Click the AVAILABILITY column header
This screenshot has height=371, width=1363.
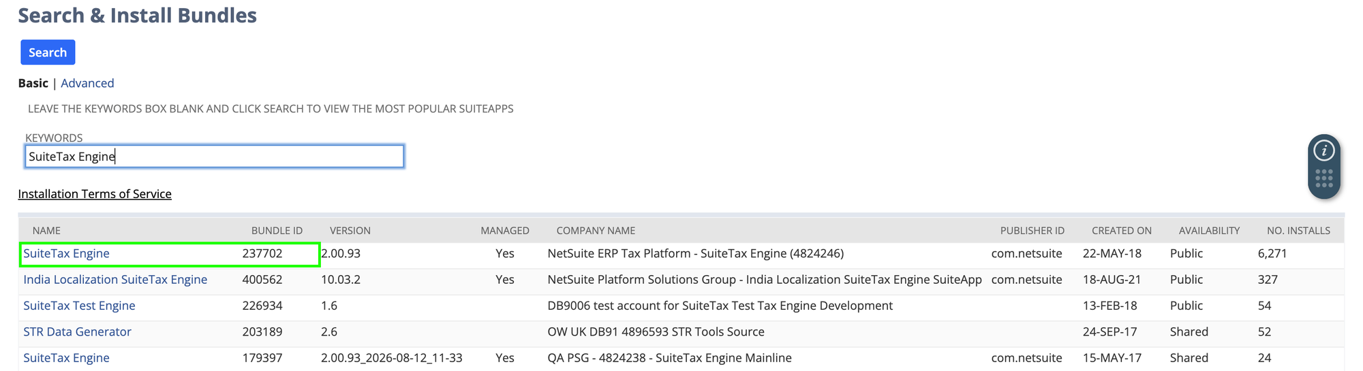point(1210,231)
